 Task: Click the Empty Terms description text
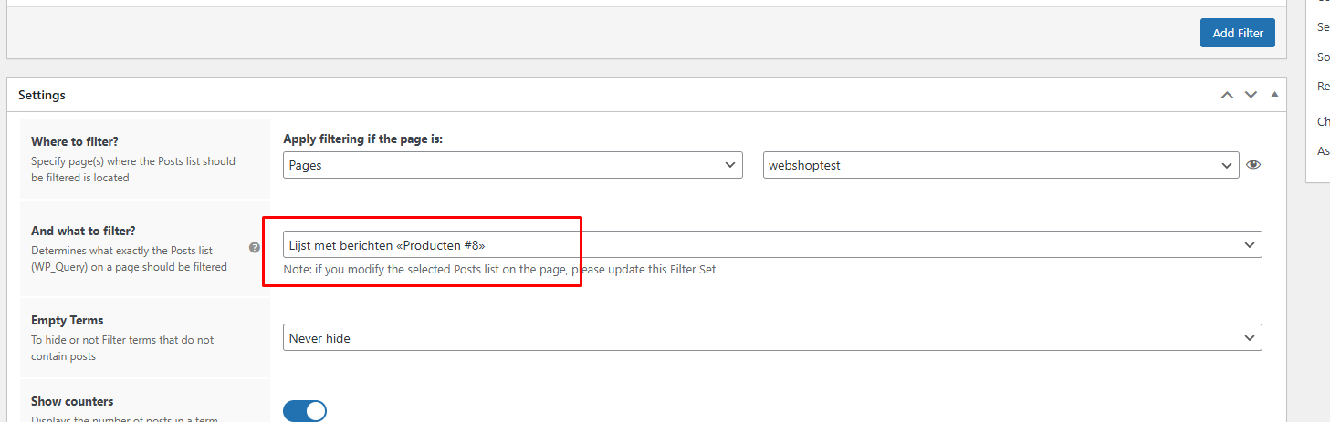tap(122, 348)
